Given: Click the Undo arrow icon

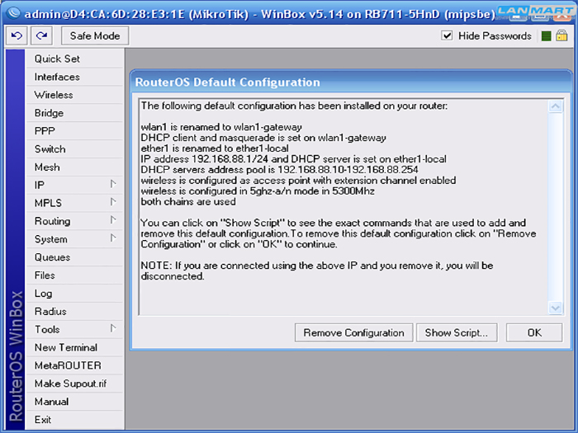Looking at the screenshot, I should tap(17, 35).
